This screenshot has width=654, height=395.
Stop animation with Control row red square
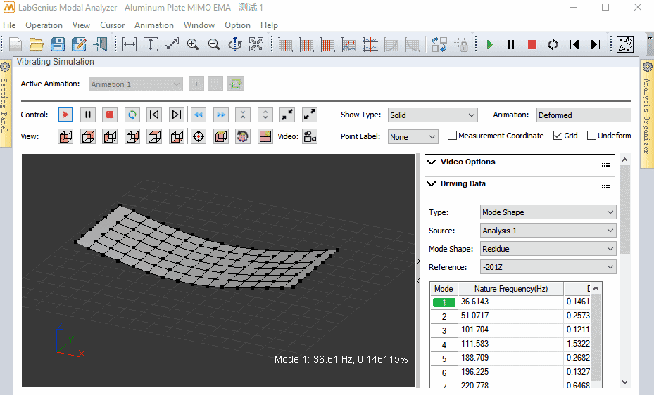click(110, 115)
